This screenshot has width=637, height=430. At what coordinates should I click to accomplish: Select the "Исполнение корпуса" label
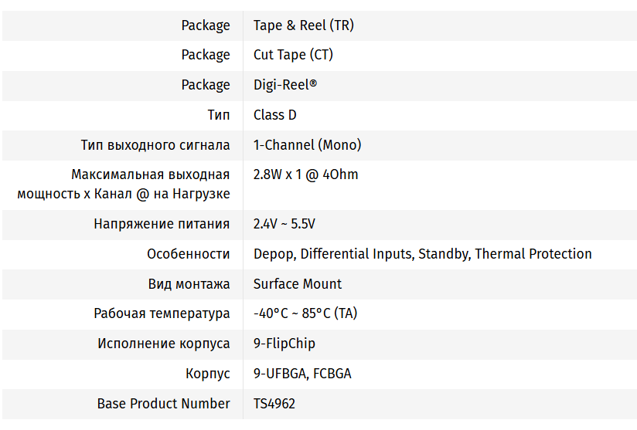point(163,344)
